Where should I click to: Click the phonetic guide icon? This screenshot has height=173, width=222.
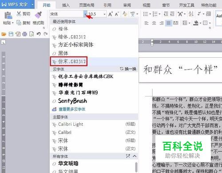[x=132, y=14]
